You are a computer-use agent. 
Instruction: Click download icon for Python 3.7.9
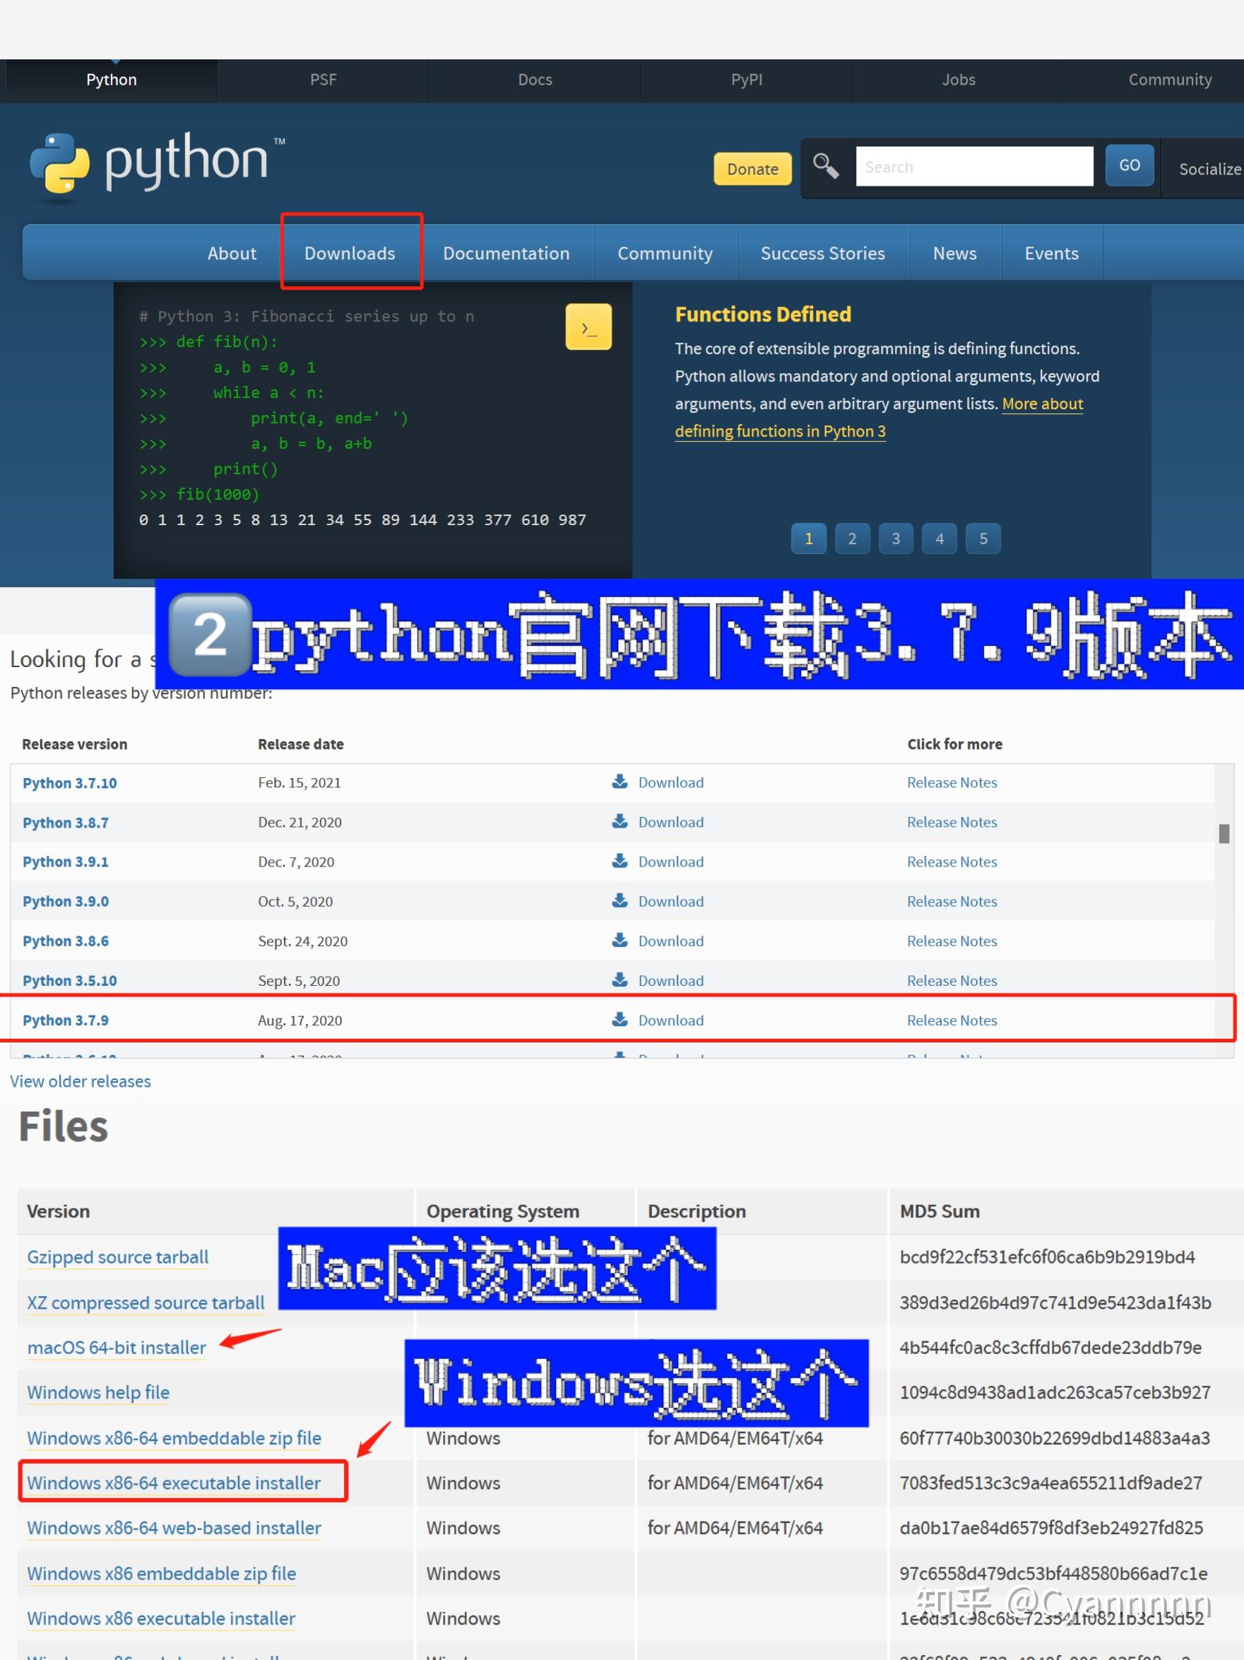click(x=620, y=1020)
